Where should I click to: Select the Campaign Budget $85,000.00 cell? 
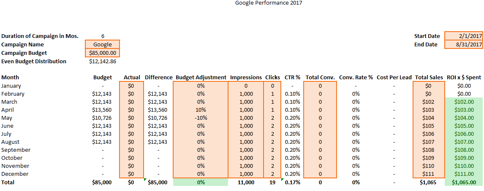coord(103,53)
